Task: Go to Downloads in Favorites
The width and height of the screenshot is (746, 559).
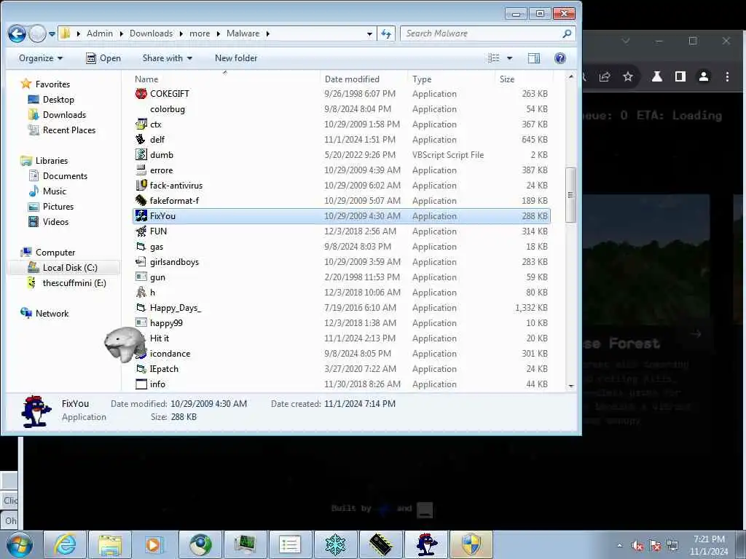Action: pyautogui.click(x=64, y=114)
